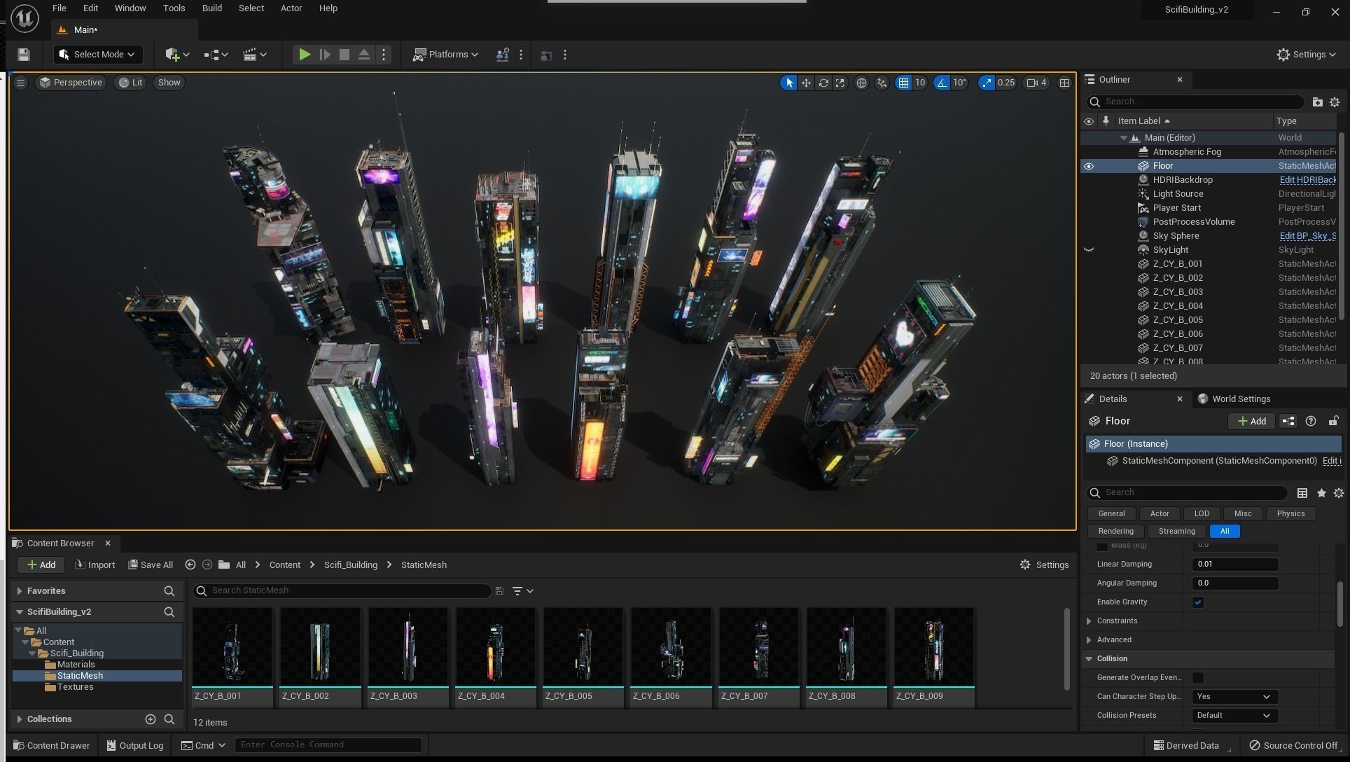Select the rotate gizmo tool

point(823,83)
